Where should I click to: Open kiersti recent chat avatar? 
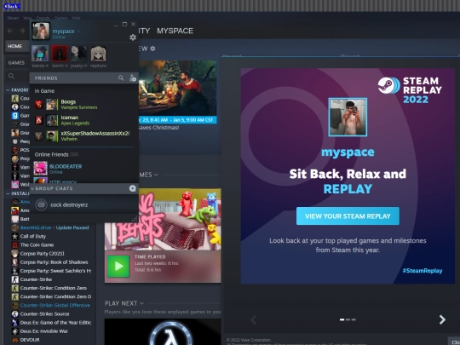pyautogui.click(x=40, y=54)
